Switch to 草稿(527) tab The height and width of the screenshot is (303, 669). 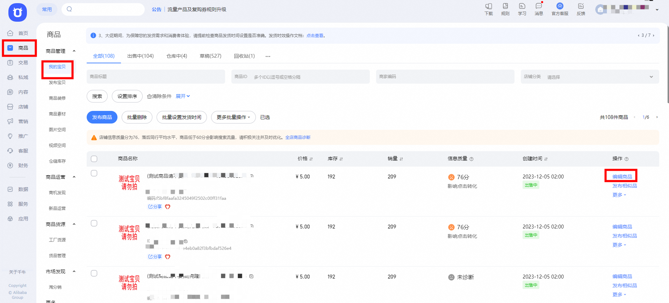[210, 56]
